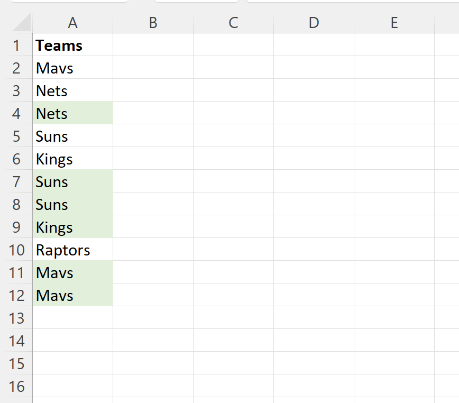This screenshot has width=459, height=403.
Task: Select column D header
Action: [314, 23]
